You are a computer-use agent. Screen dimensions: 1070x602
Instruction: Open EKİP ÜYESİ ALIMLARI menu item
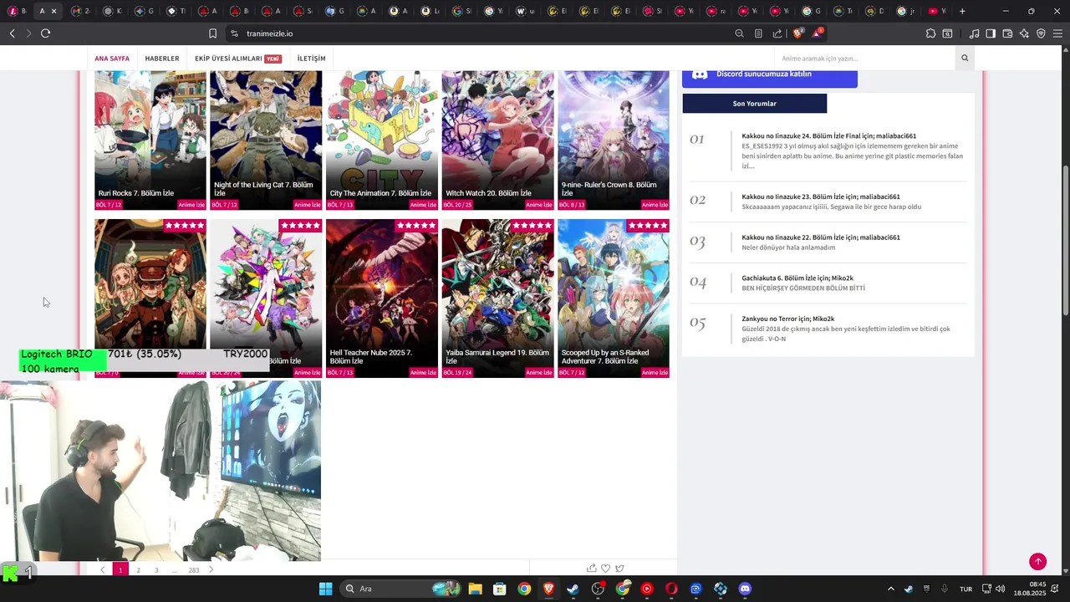[x=237, y=59]
